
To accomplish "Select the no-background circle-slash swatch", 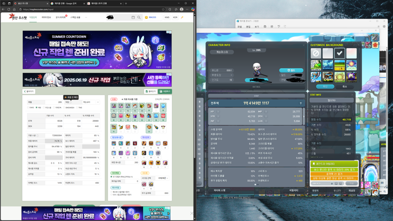I will coord(316,54).
